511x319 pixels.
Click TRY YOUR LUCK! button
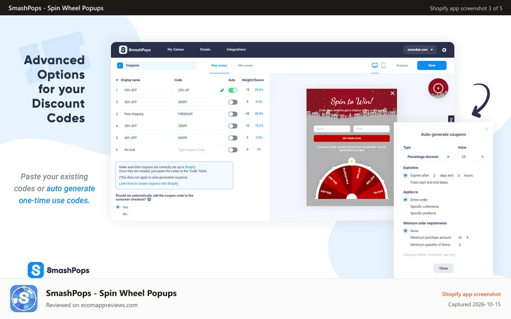[352, 138]
